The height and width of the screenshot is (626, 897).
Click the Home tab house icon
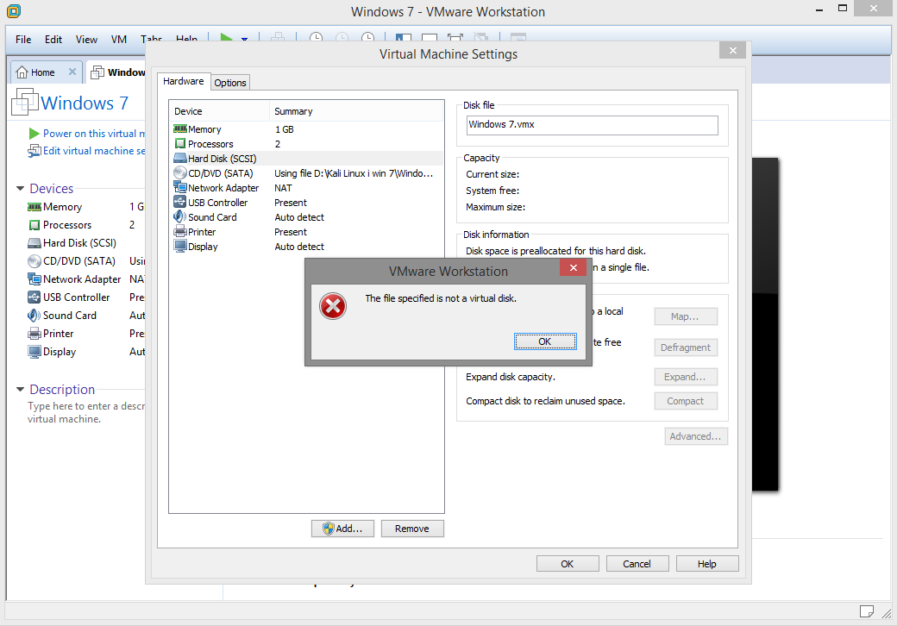[x=22, y=72]
